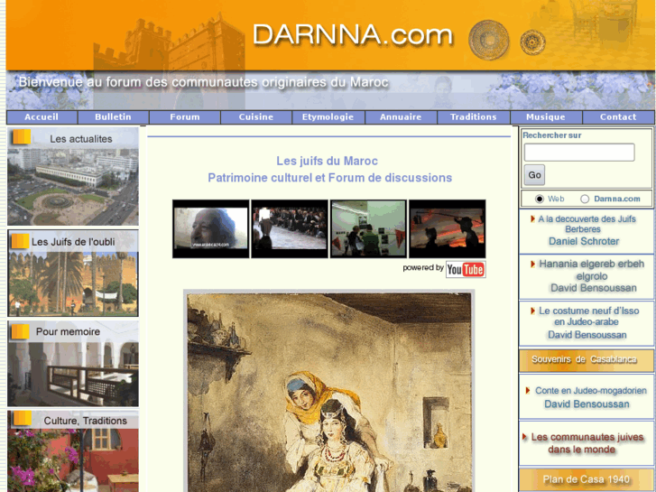Click the orange square beside Les actualites
Image resolution: width=656 pixels, height=492 pixels.
tap(22, 137)
